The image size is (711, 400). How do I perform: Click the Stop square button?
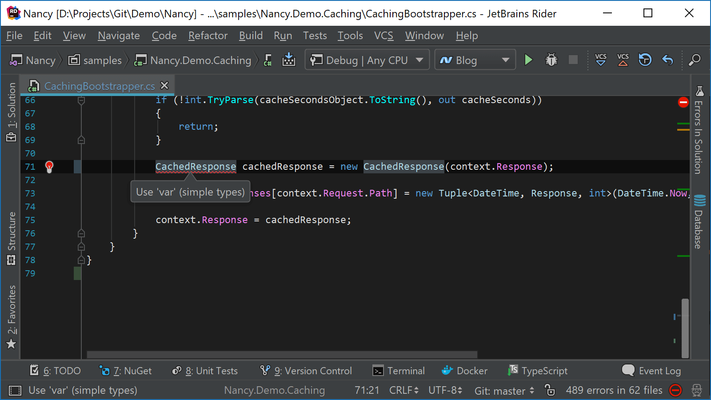point(573,60)
